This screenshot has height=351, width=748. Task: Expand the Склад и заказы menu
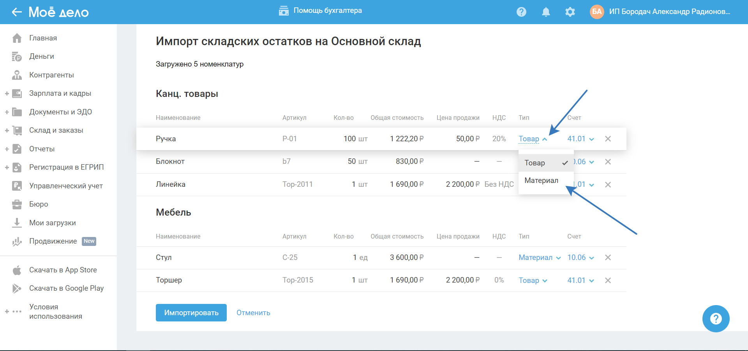pyautogui.click(x=56, y=130)
